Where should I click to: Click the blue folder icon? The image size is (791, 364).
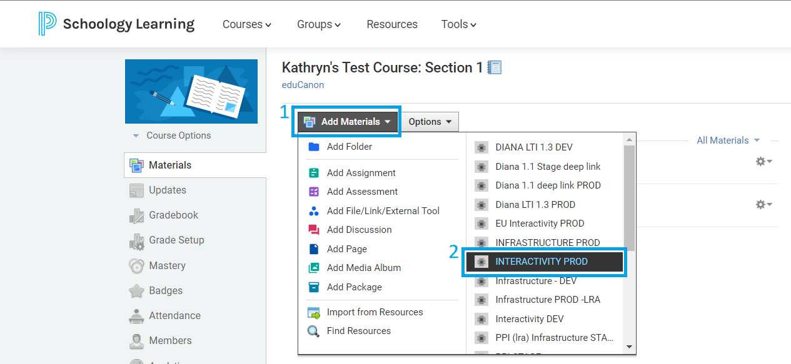[314, 147]
